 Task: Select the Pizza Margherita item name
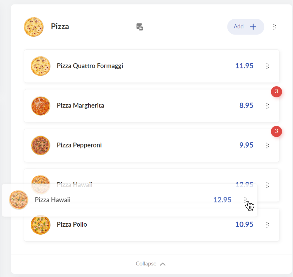[x=80, y=105]
